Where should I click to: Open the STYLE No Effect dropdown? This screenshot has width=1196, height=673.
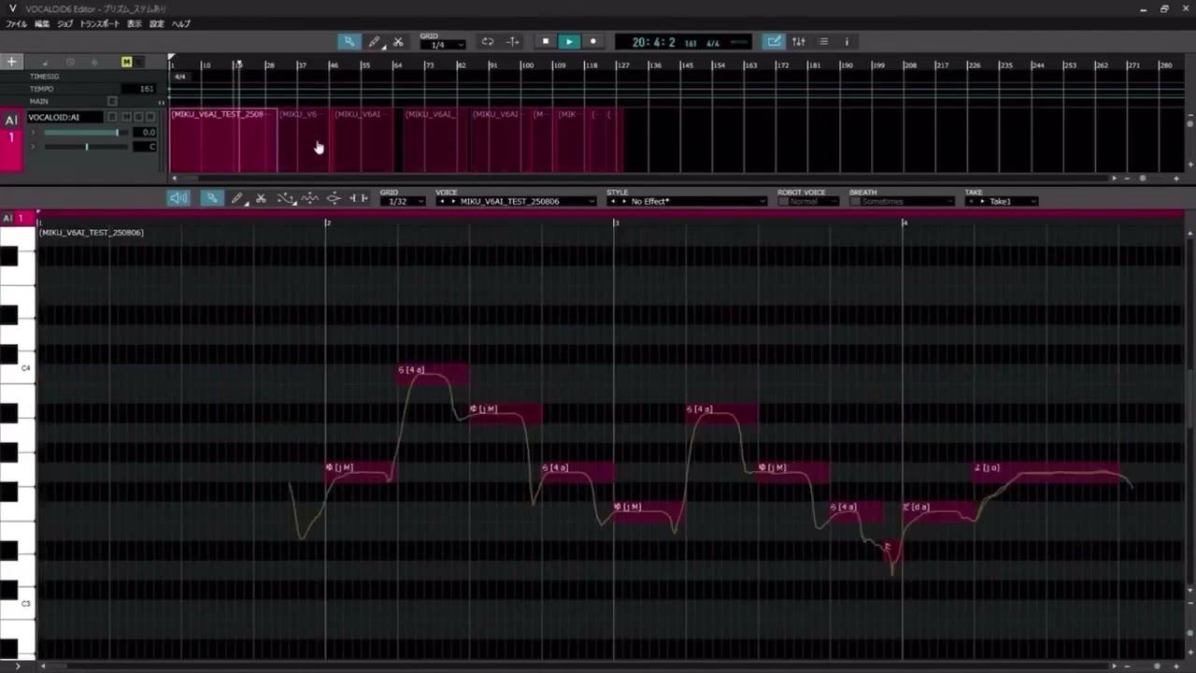[x=686, y=201]
